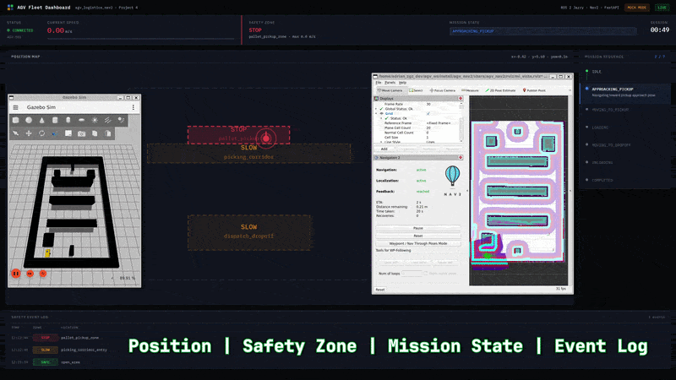
Task: Insert a box shape in Gazebo
Action: tap(15, 120)
